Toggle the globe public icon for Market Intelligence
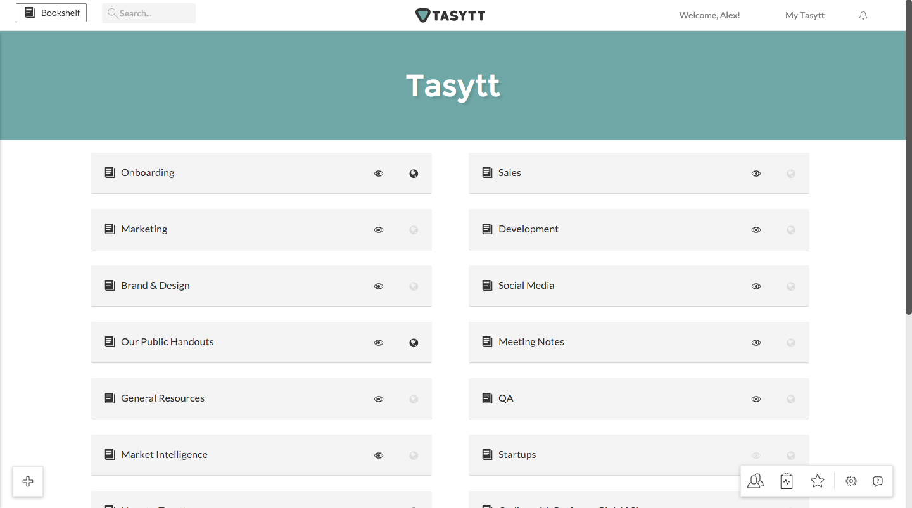Screen dimensions: 912x508 (414, 455)
